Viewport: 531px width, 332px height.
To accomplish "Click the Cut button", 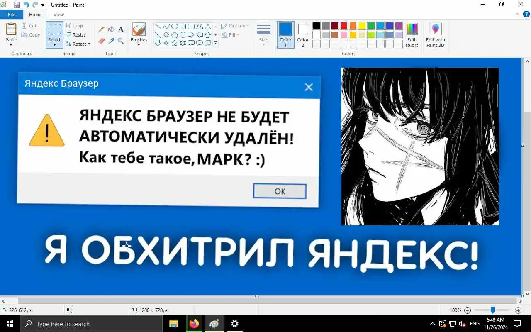I will (29, 26).
